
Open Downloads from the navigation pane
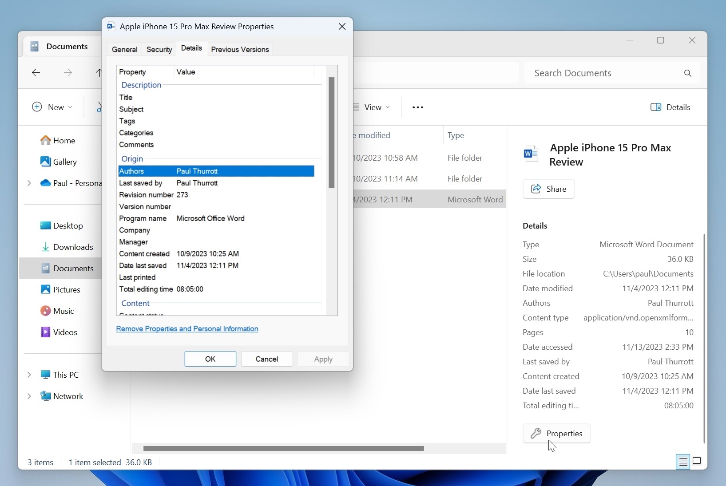[73, 247]
